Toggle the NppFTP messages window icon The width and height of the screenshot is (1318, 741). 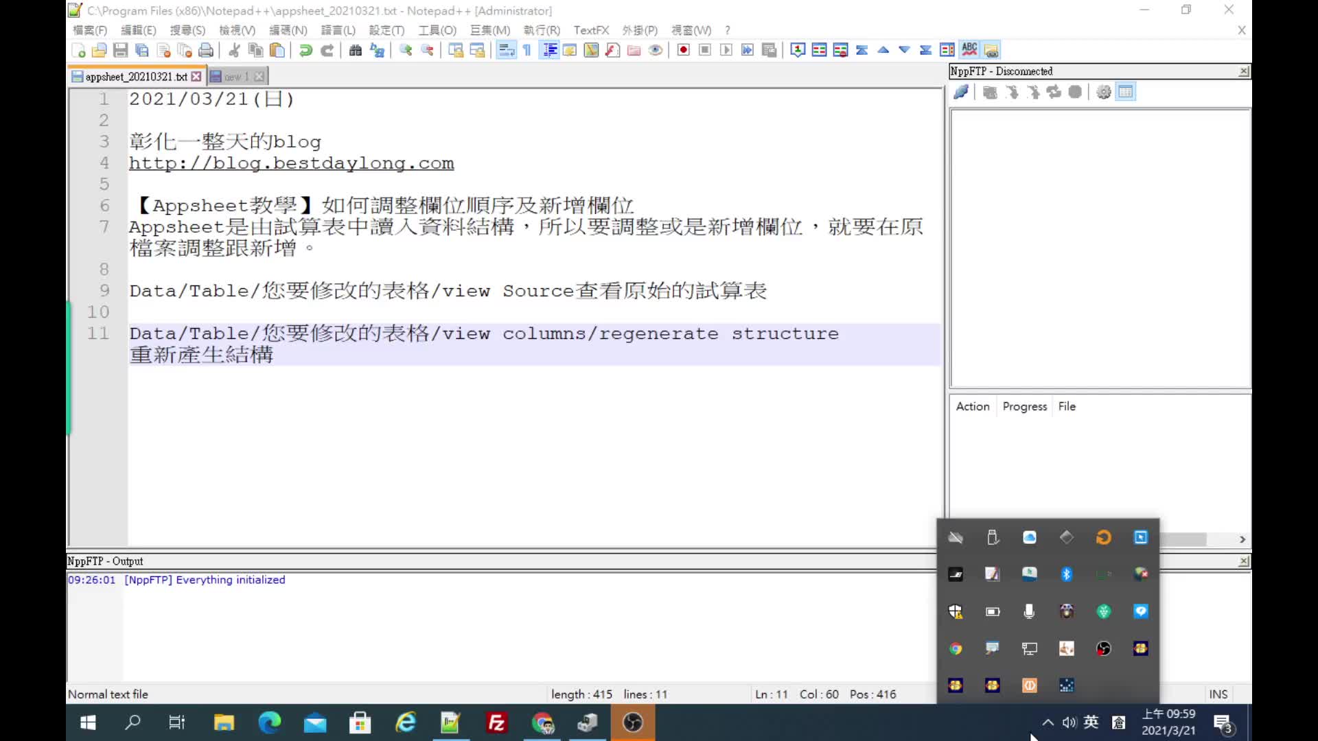(x=1126, y=92)
